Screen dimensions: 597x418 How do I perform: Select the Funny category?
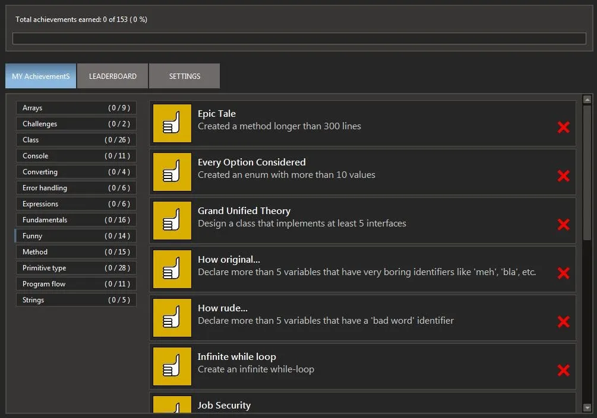[x=76, y=235]
